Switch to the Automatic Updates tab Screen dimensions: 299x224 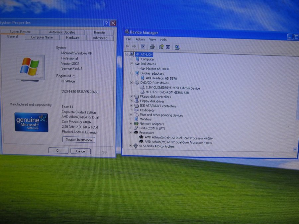62,32
